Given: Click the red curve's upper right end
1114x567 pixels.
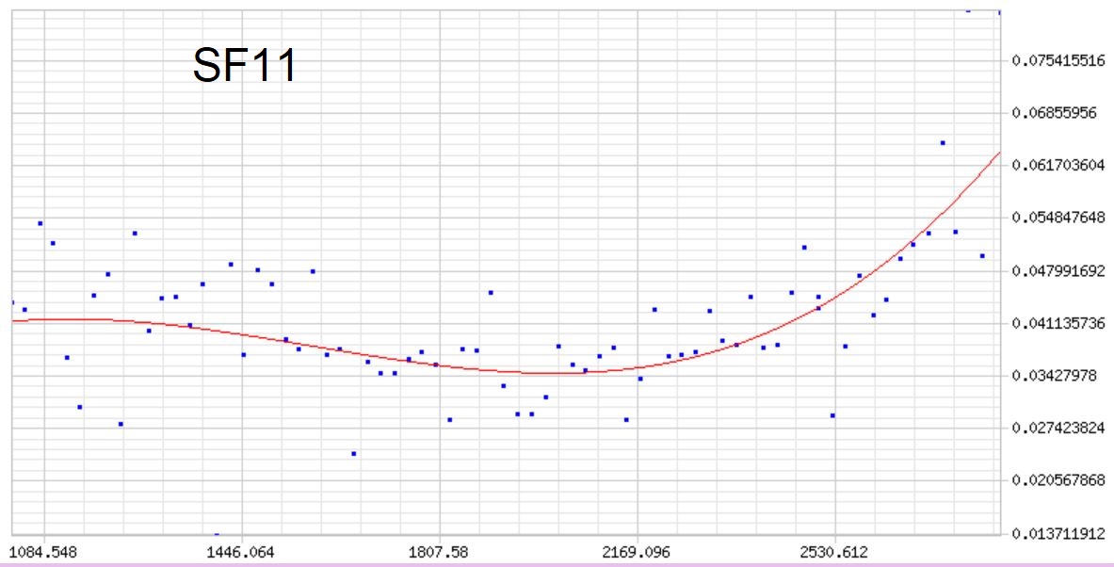Looking at the screenshot, I should coord(998,154).
